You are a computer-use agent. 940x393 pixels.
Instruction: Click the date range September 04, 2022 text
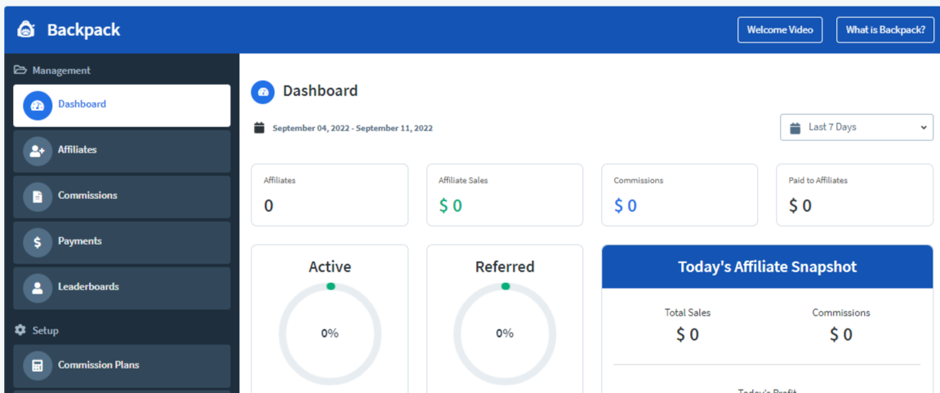pos(353,128)
